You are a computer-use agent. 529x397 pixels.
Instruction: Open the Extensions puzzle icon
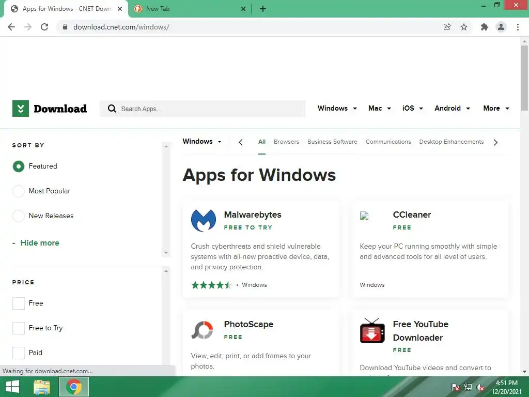485,27
